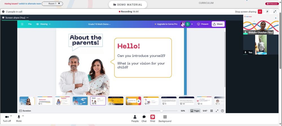Click the Canva fullscreen arrows icon
Viewport: 282px width, 126px height.
coord(217,111)
